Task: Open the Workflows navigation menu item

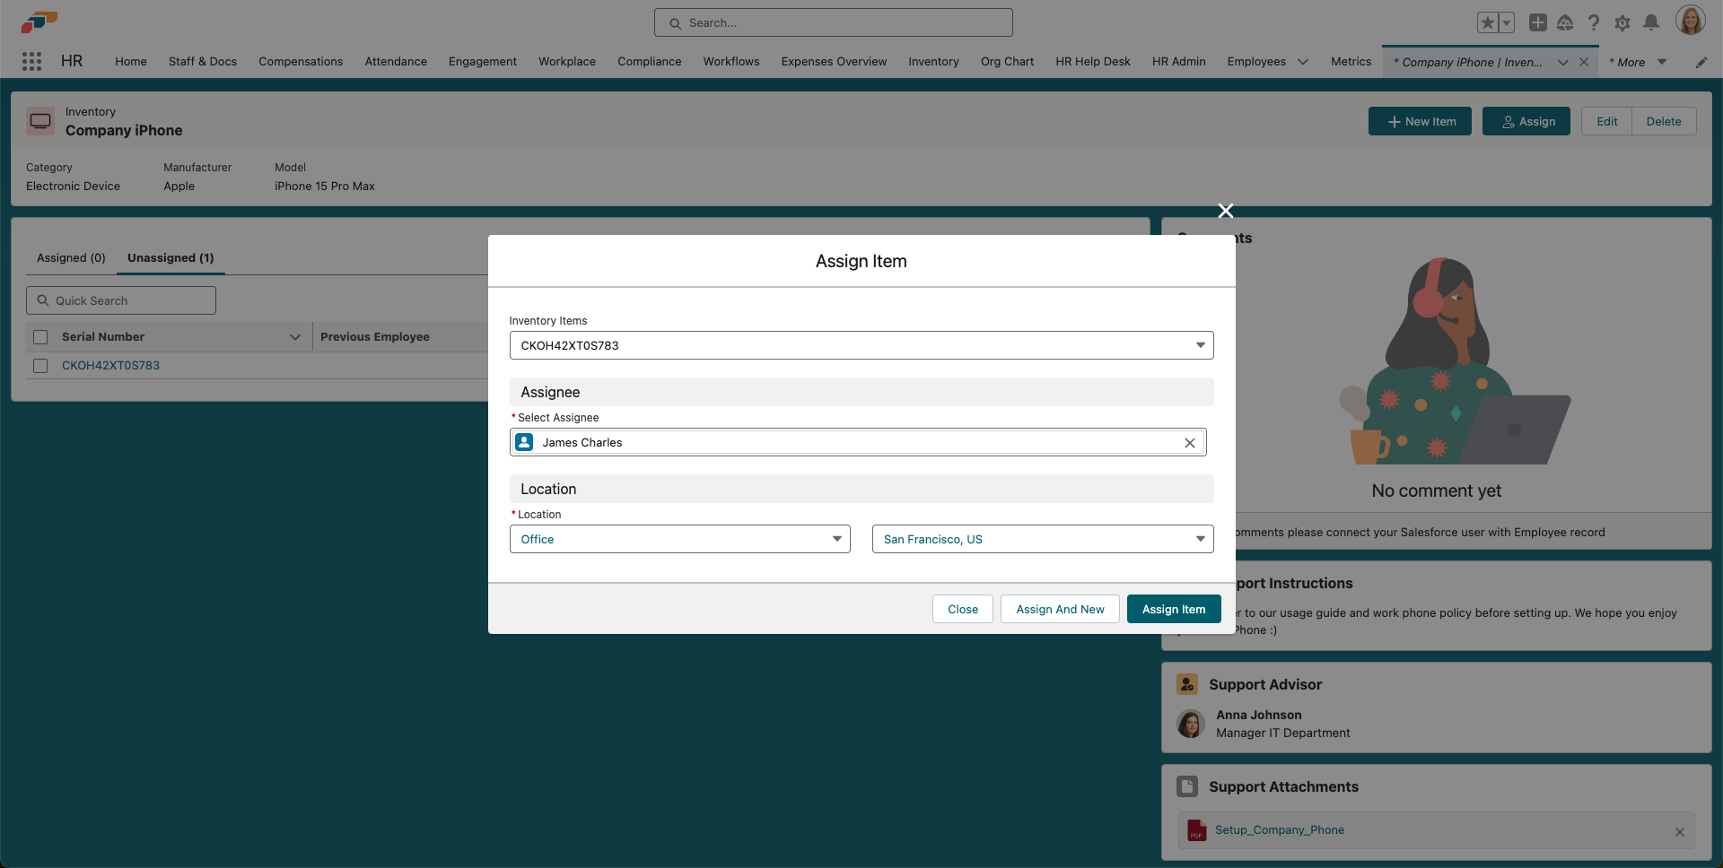Action: tap(730, 61)
